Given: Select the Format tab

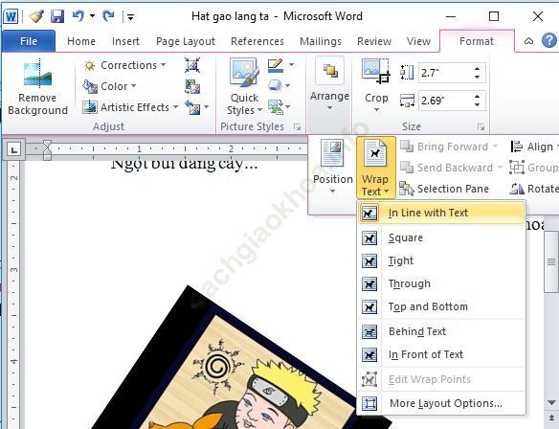Looking at the screenshot, I should click(477, 41).
